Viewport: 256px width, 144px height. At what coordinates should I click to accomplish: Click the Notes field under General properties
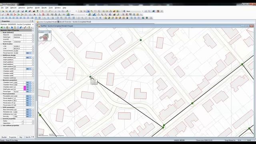[x=18, y=121]
